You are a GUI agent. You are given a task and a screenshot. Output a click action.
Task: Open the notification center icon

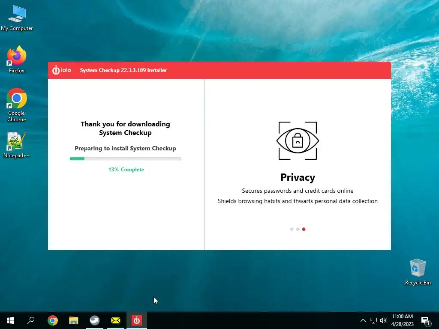coord(426,321)
